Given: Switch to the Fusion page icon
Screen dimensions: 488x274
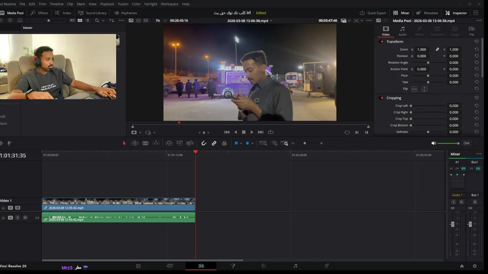Looking at the screenshot, I should pyautogui.click(x=233, y=266).
